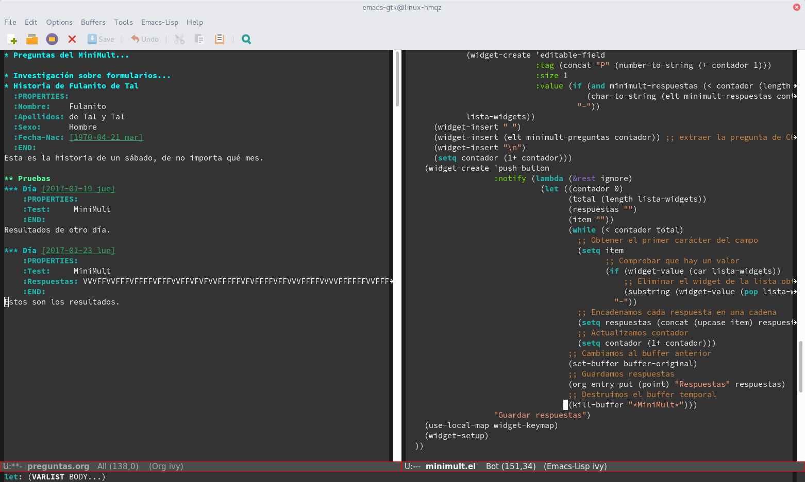The image size is (805, 482).
Task: Expand the 'Preguntas del MiniMult...' heading
Action: click(x=66, y=55)
